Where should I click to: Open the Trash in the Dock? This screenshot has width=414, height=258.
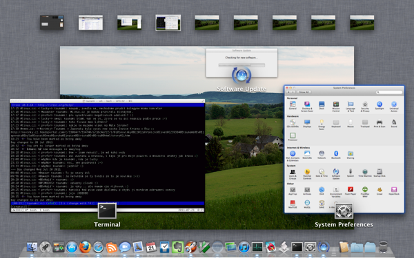click(383, 247)
